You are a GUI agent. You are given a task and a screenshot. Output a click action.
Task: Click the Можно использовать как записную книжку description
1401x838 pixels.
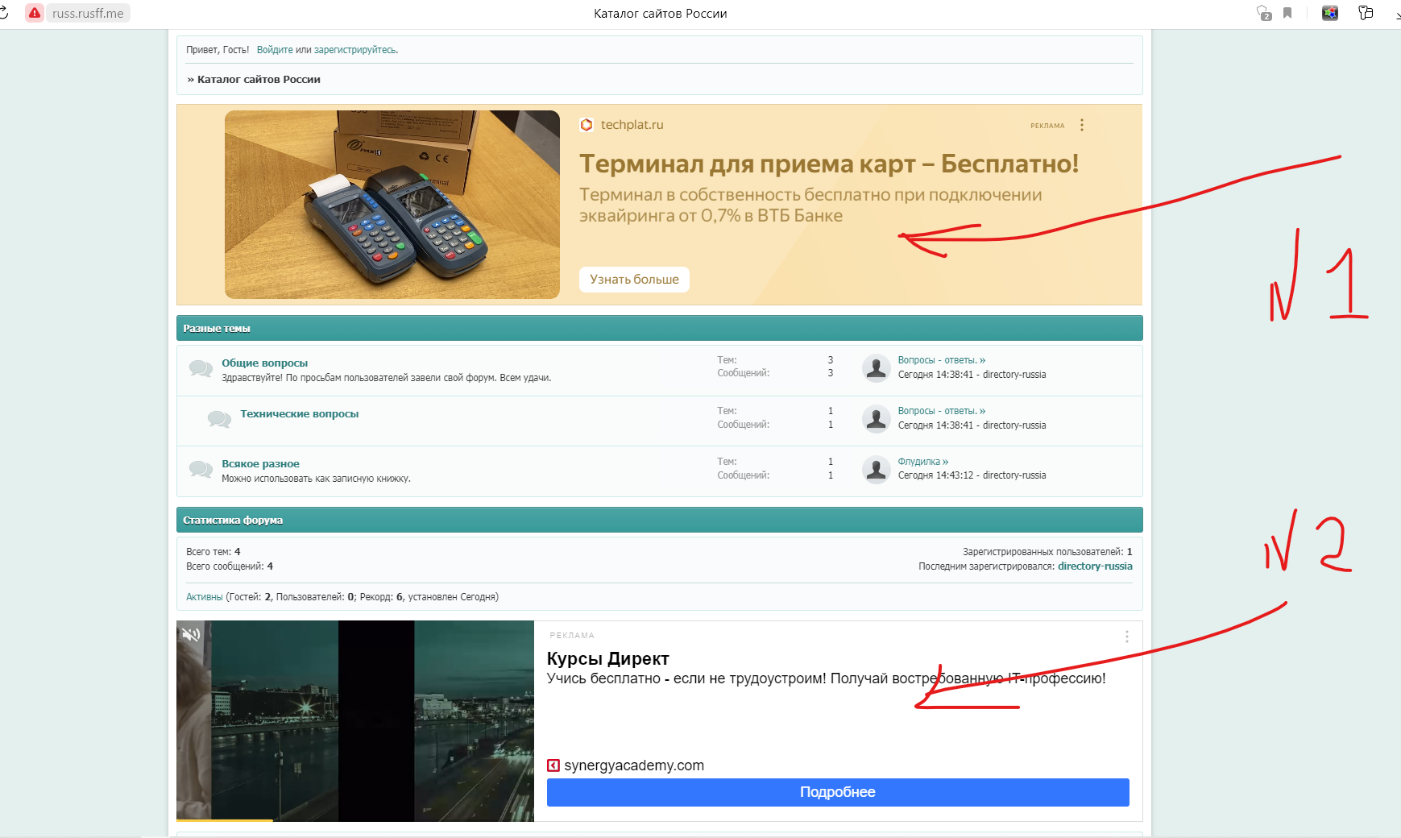[x=316, y=479]
